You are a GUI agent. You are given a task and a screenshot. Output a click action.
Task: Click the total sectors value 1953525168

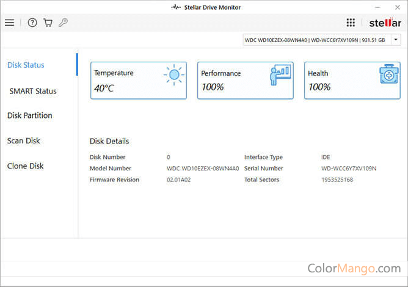click(x=337, y=180)
